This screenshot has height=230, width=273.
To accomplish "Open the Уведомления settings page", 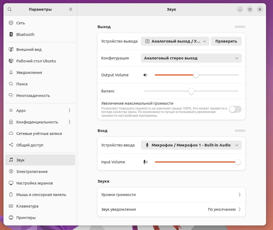I will coord(40,72).
